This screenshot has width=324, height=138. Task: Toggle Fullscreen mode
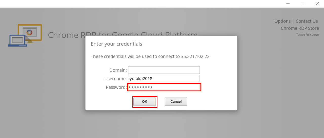click(308, 35)
